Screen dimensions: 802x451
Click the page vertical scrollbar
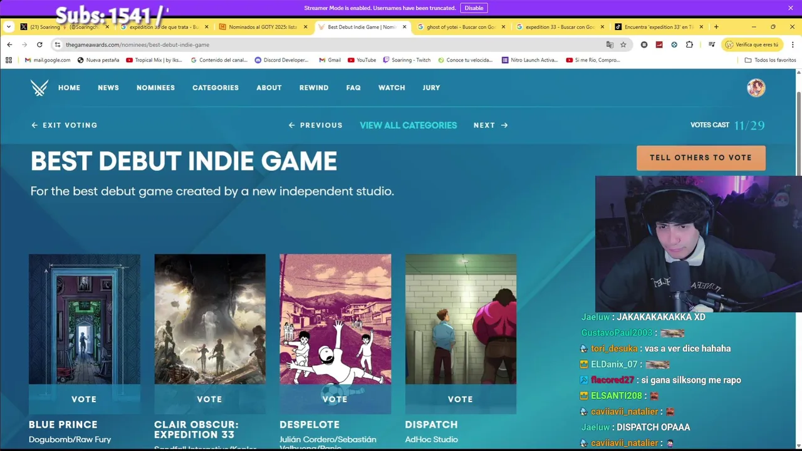click(798, 135)
